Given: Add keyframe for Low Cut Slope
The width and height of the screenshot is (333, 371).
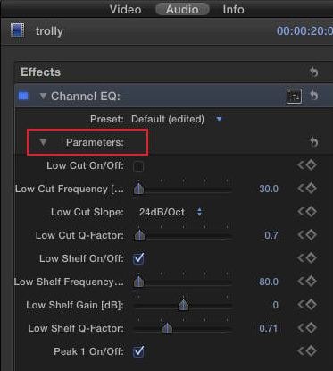Looking at the screenshot, I should [311, 212].
